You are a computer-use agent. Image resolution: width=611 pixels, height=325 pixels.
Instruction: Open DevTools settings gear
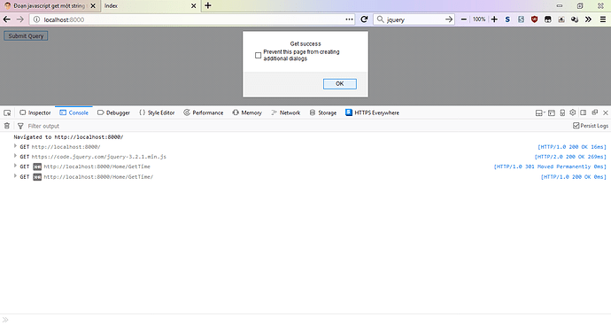pos(572,112)
